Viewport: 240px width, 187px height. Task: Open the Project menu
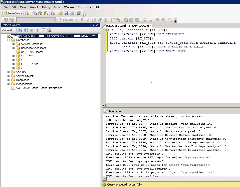(34, 7)
